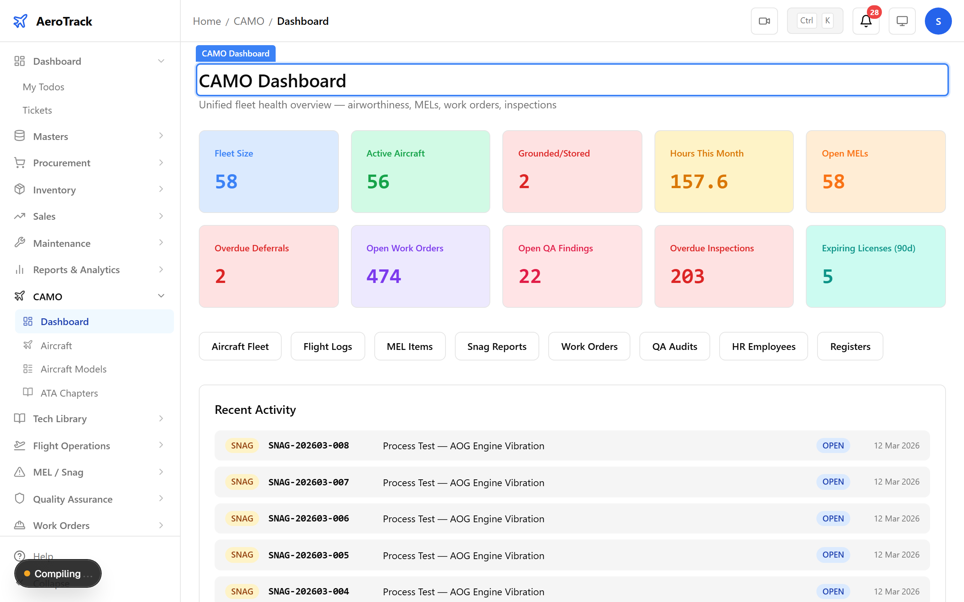This screenshot has width=964, height=602.
Task: Open My Todos from the sidebar
Action: pos(43,87)
